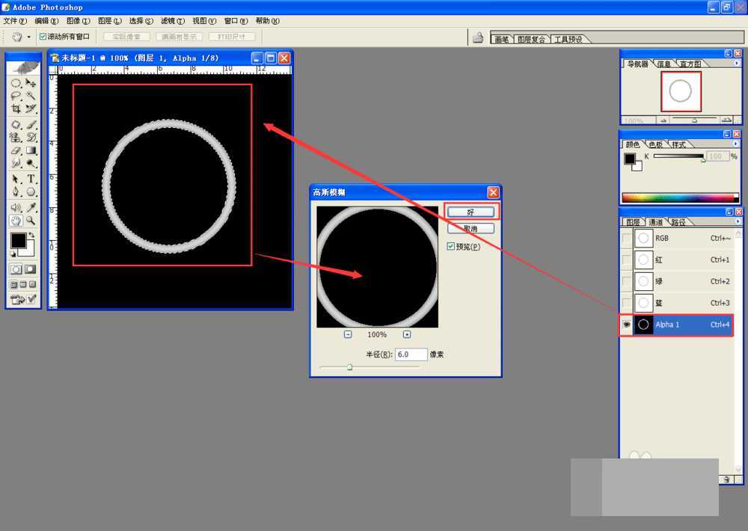Switch to the 路径 (Paths) tab

(x=678, y=222)
